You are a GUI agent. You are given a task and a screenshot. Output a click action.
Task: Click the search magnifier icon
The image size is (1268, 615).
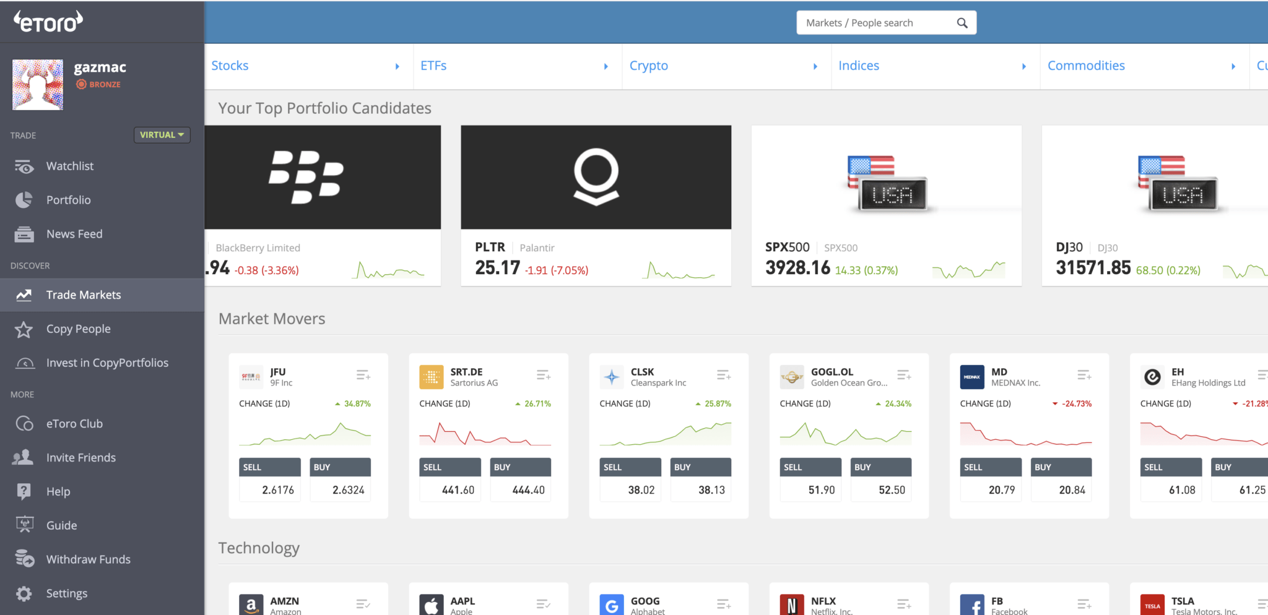click(962, 22)
